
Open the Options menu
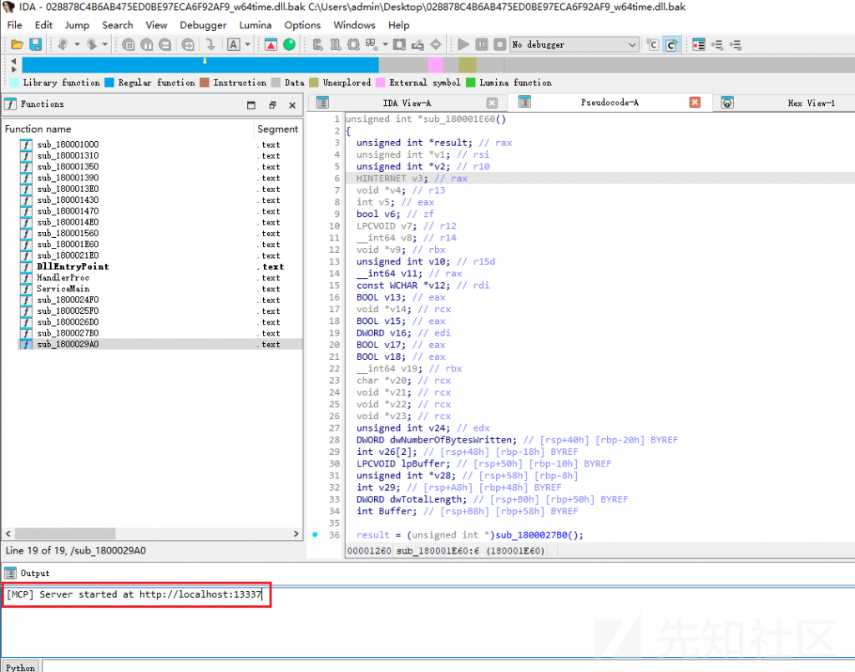coord(302,25)
